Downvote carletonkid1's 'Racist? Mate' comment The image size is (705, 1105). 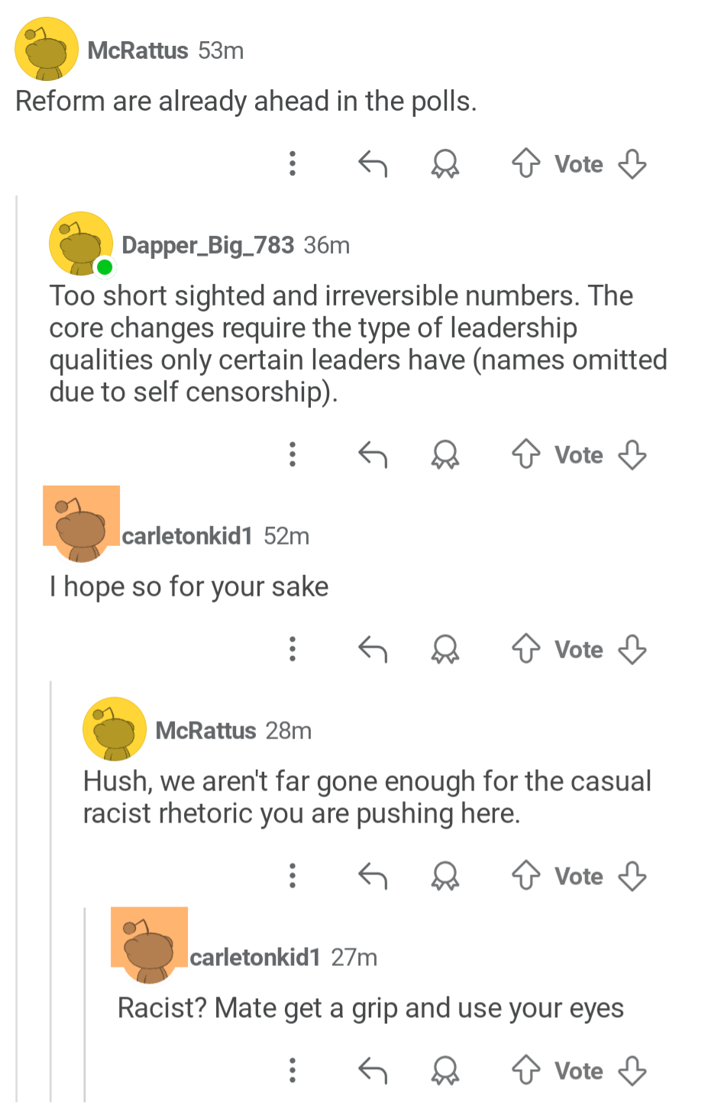click(632, 1070)
